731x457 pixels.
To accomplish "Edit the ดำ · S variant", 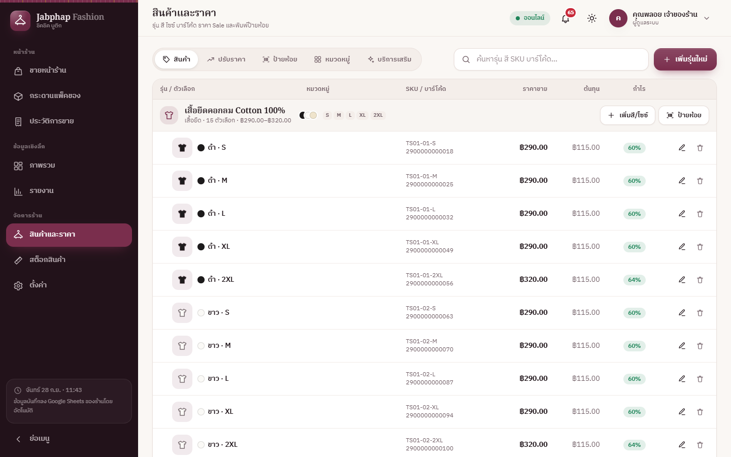I will point(682,148).
